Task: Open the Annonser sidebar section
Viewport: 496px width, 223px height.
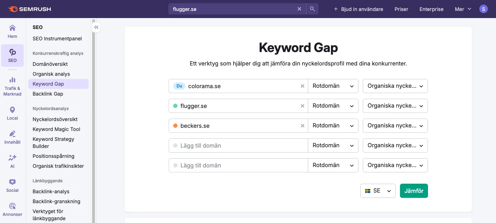Action: 12,210
